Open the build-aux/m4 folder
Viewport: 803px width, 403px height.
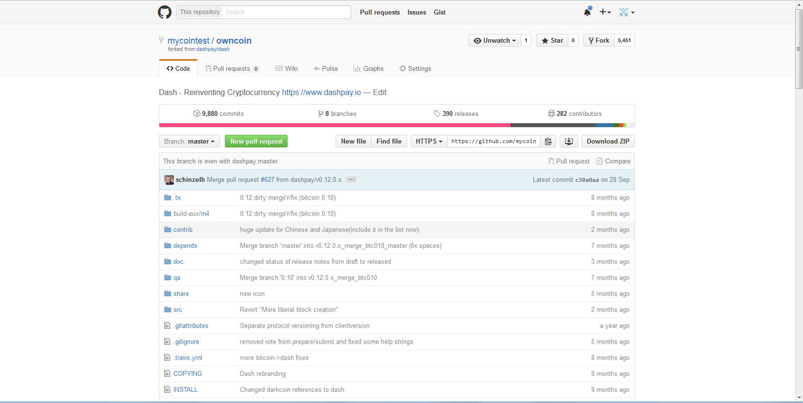tap(191, 214)
